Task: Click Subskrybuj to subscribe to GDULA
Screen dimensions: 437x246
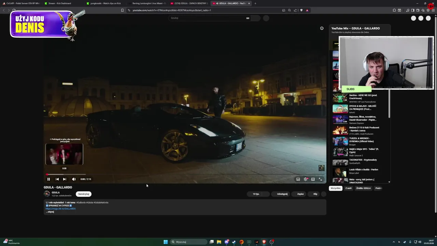Action: (x=84, y=194)
